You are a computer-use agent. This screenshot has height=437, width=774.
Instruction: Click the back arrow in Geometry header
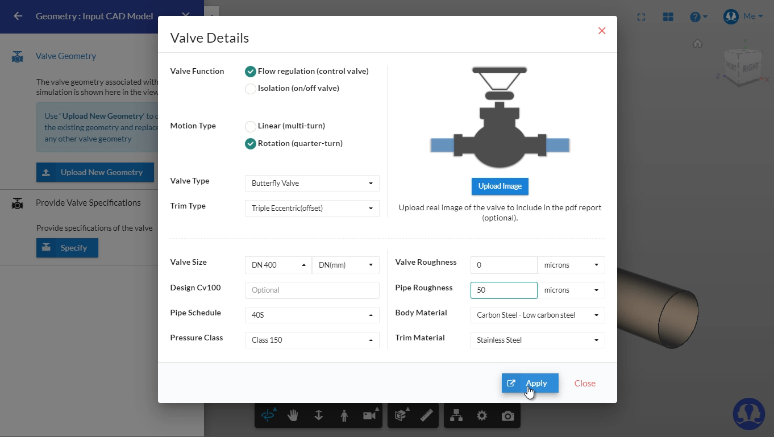[18, 16]
